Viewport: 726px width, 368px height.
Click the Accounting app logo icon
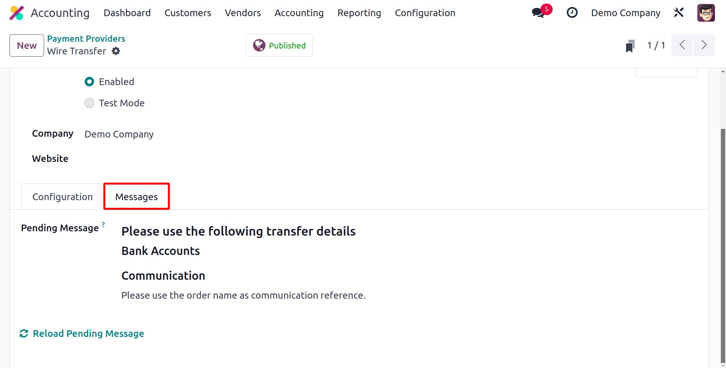(17, 13)
